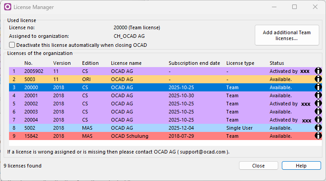326x181 pixels.
Task: Click the MAS edition of license 5002
Action: tap(87, 128)
